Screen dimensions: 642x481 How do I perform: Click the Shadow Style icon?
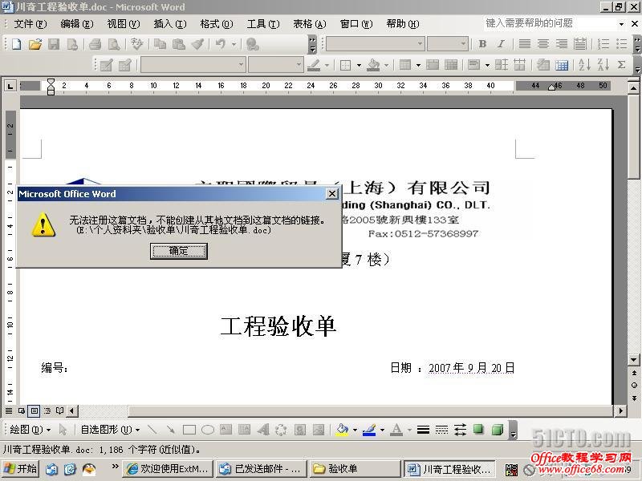coord(478,430)
